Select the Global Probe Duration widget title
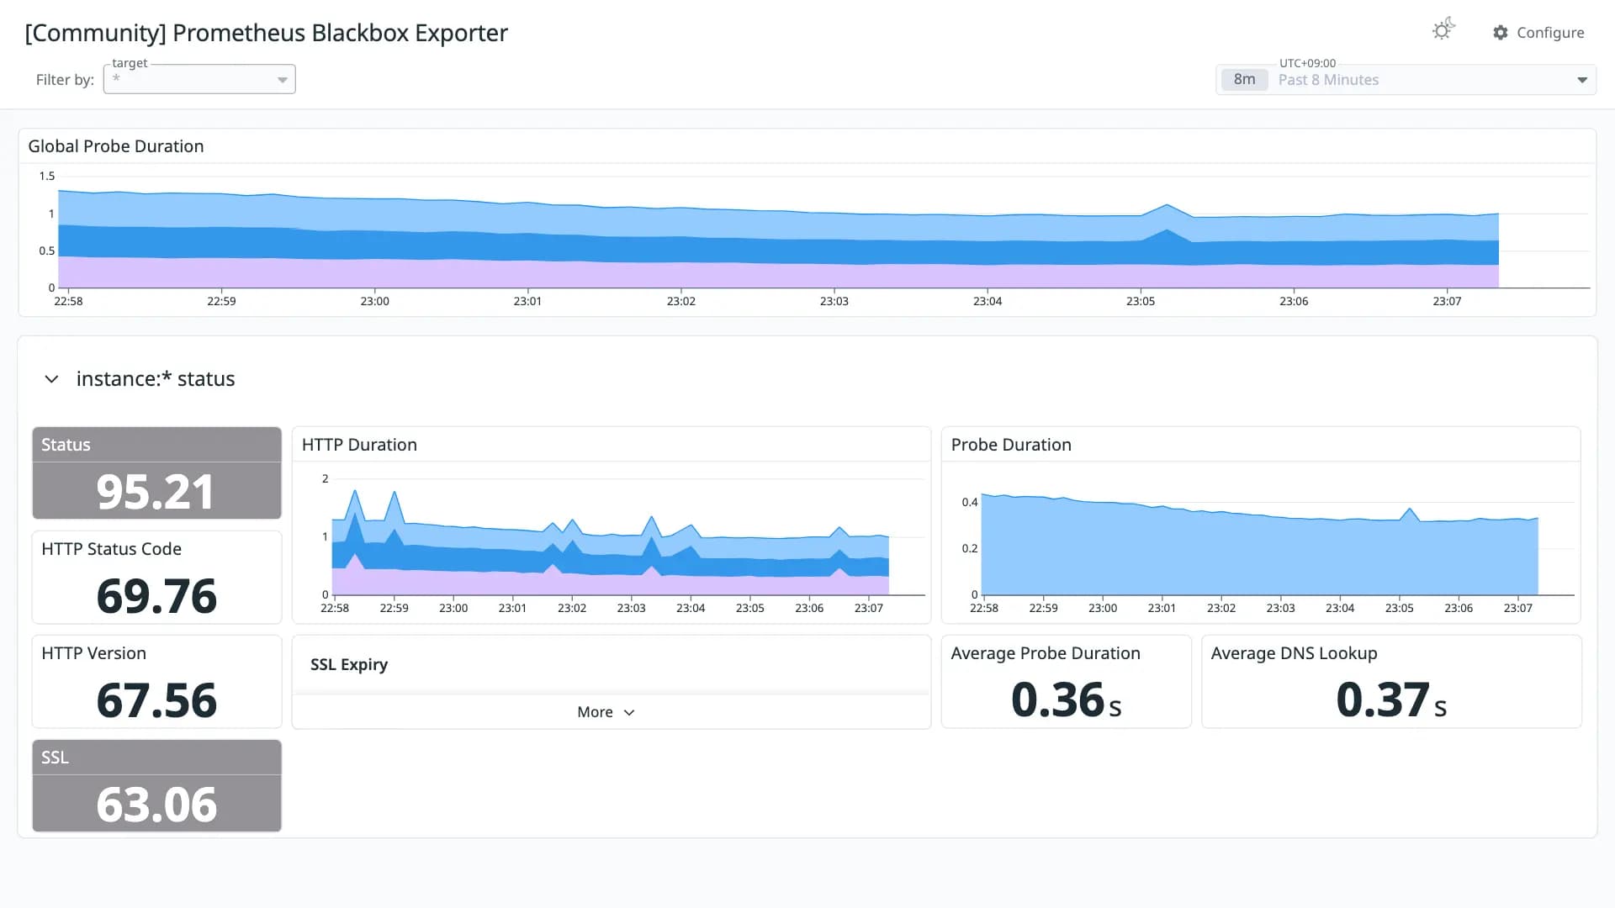The image size is (1615, 908). (x=116, y=146)
